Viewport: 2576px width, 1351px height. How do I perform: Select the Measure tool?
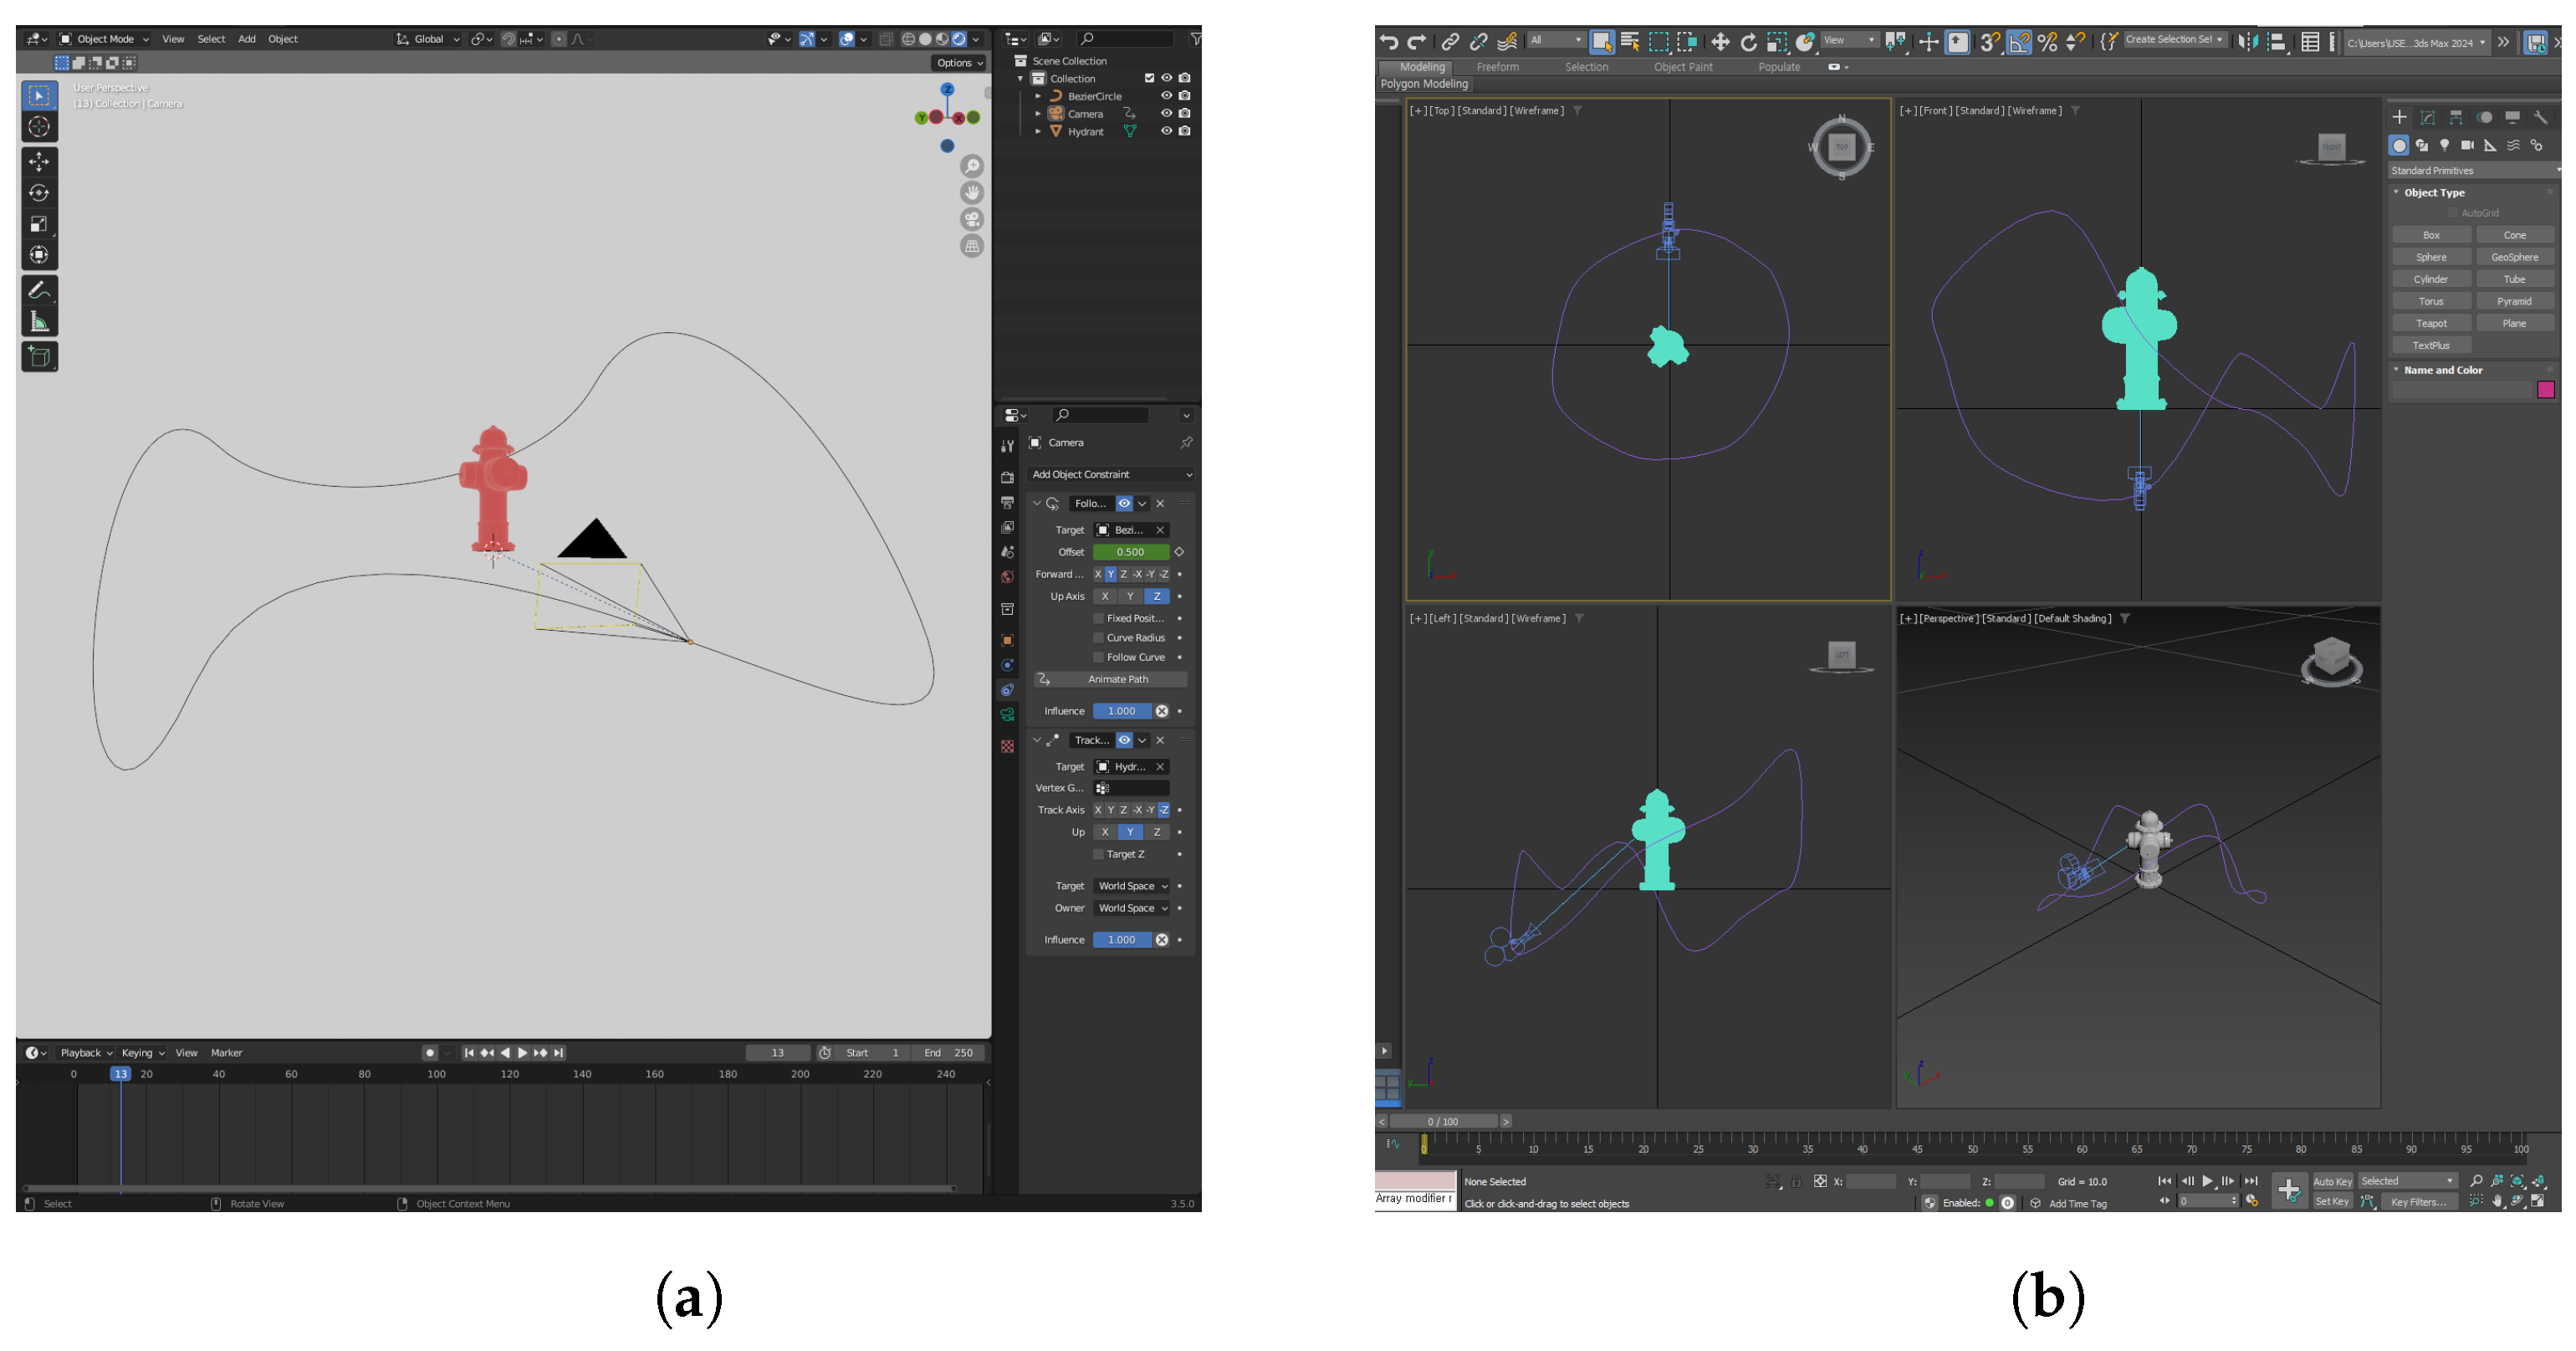39,321
